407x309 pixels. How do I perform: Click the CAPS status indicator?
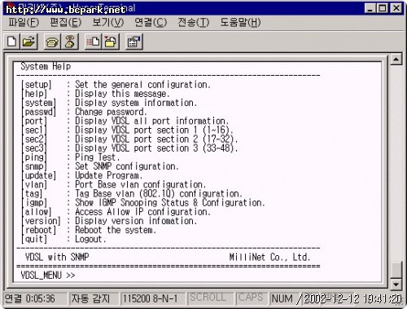[251, 298]
